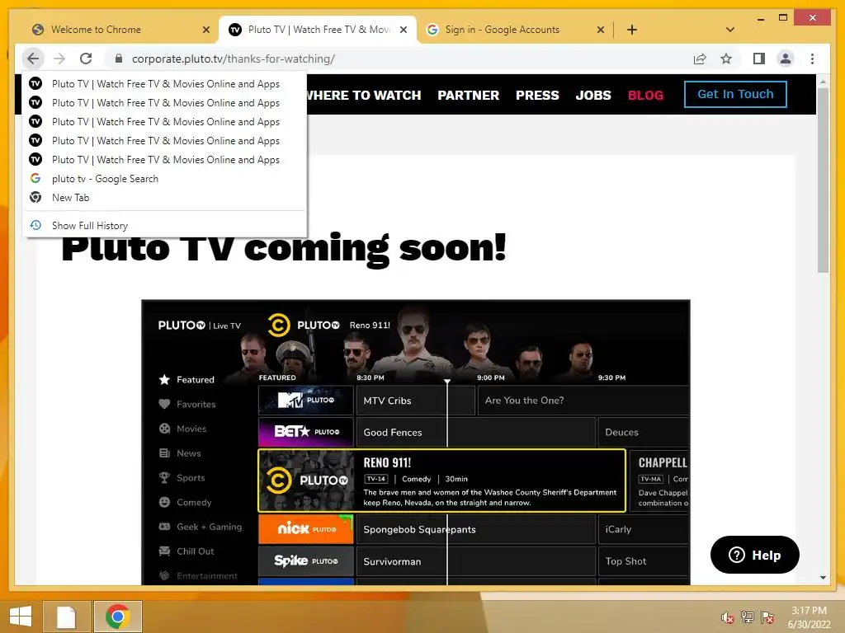Open the Windows Start button
This screenshot has height=633, width=845.
coord(21,617)
